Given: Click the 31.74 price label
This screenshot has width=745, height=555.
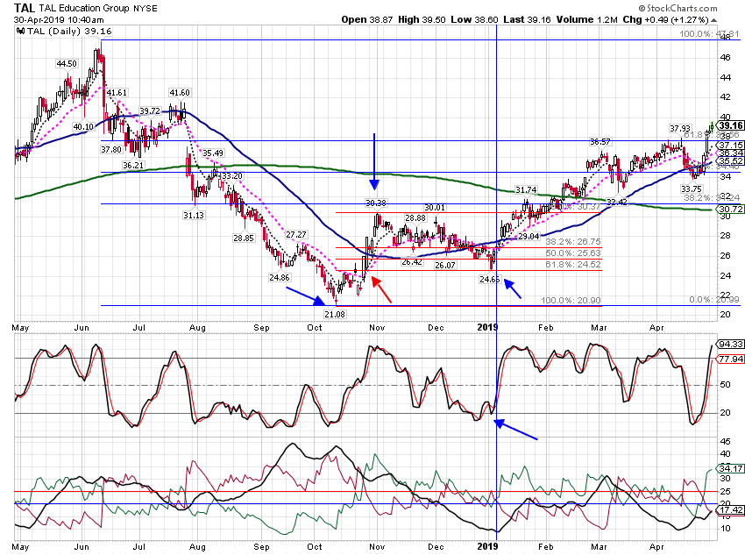Looking at the screenshot, I should pos(526,190).
